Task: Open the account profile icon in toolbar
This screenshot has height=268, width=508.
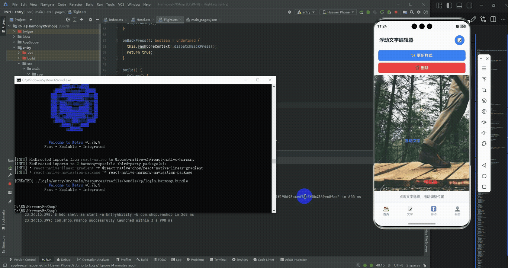Action: coord(426,12)
